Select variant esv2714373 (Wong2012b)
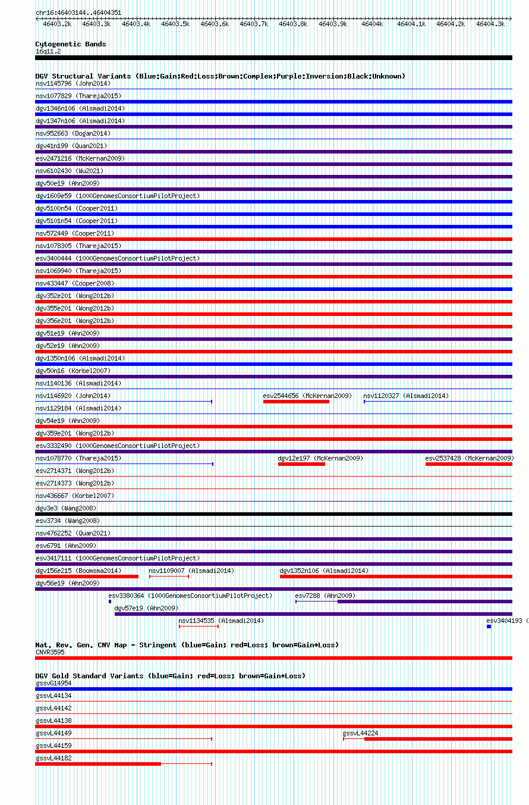 click(273, 489)
